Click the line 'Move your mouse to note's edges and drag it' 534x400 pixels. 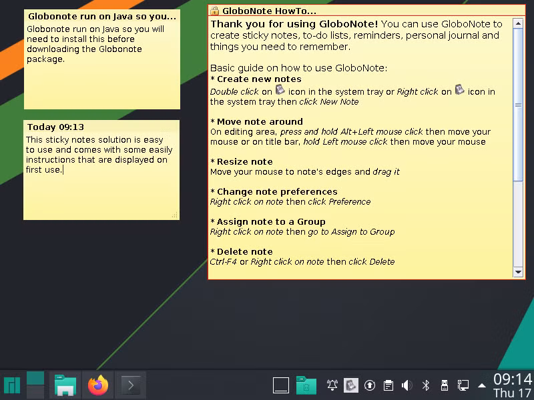[305, 172]
